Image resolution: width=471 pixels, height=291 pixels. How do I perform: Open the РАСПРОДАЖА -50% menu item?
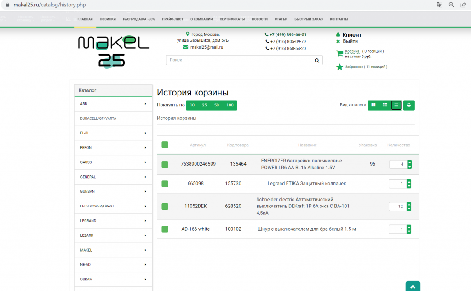139,19
